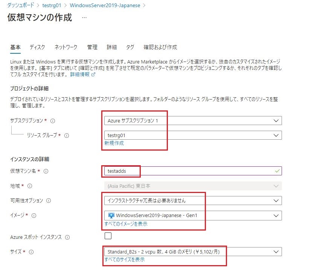Click the WindowsServer2019 image icon in dropdown

point(111,216)
